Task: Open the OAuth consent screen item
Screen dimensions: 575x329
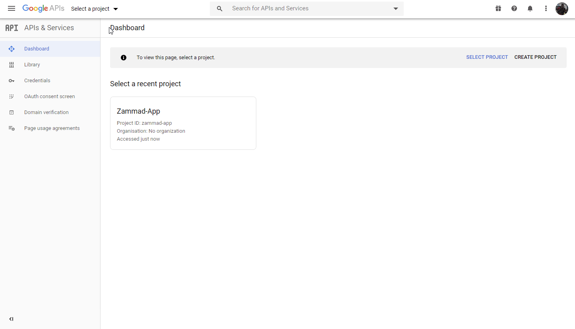Action: coord(50,97)
